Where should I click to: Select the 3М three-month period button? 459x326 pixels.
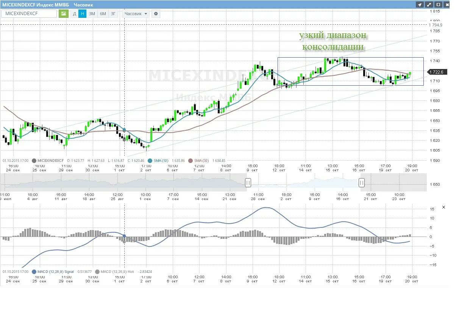(92, 14)
